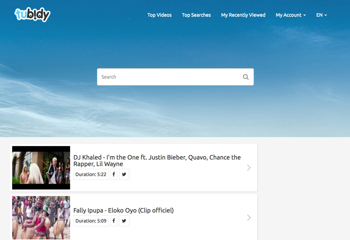Click the Tubidy logo

pos(32,15)
